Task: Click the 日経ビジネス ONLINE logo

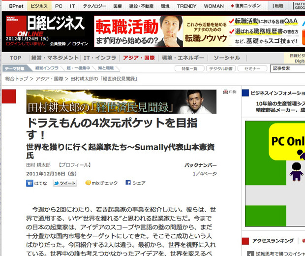Action: [x=45, y=30]
